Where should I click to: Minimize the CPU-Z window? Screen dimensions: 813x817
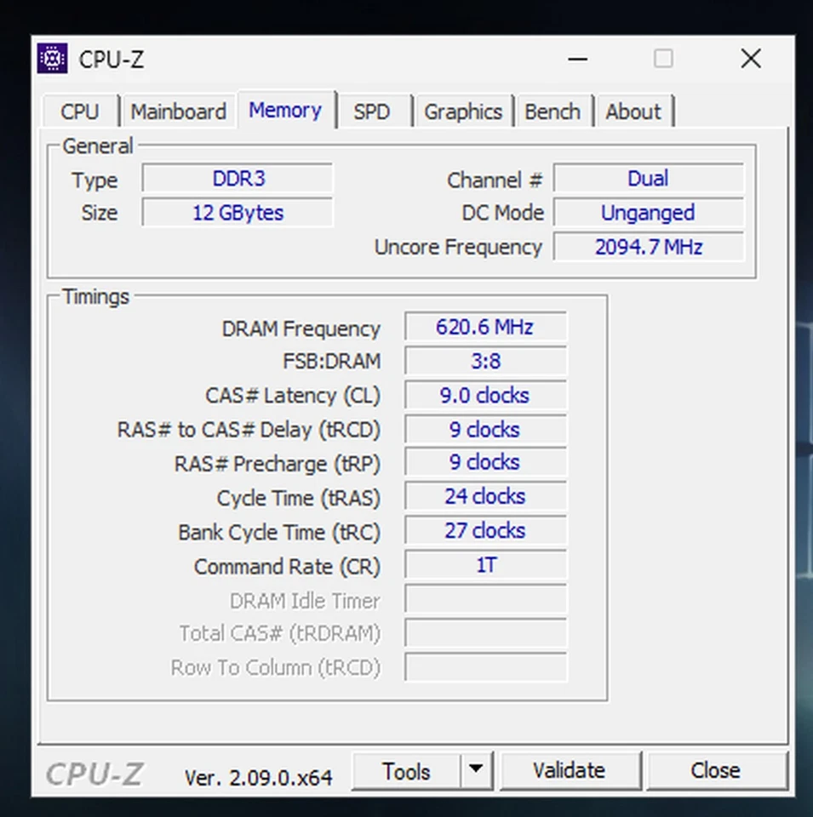coord(577,59)
